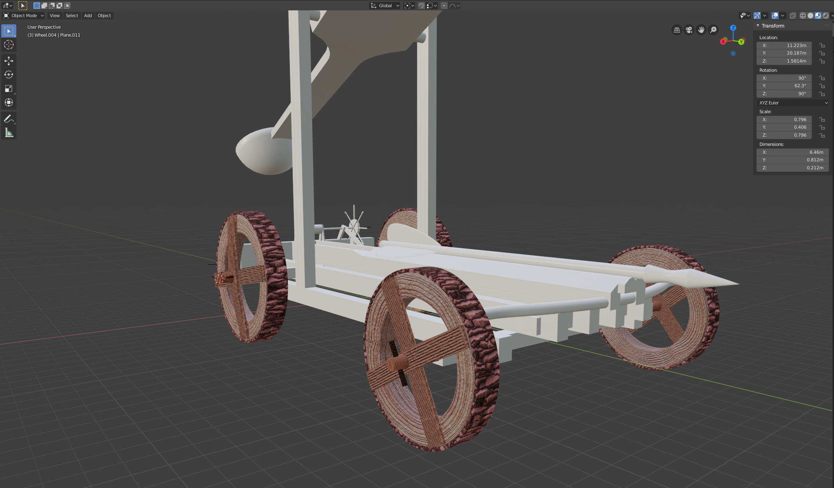The height and width of the screenshot is (488, 834).
Task: Click the Z axis on navigation gizmo
Action: (733, 28)
